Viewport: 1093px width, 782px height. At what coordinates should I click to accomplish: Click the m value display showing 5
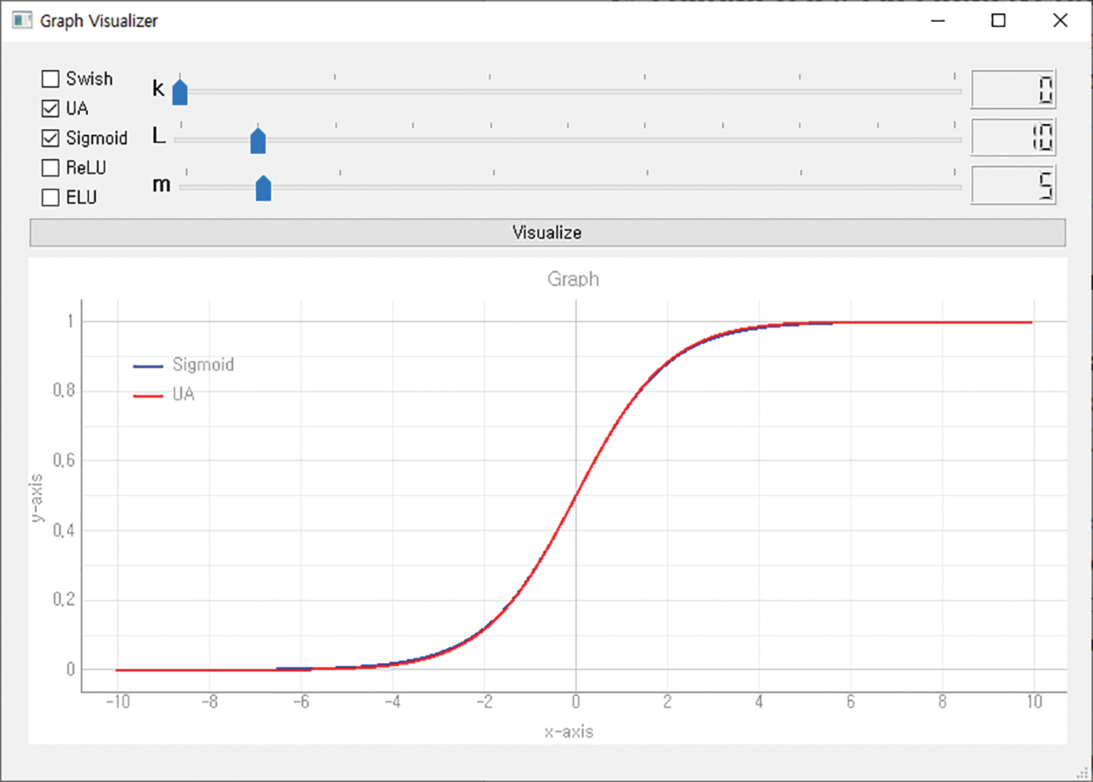tap(1013, 185)
